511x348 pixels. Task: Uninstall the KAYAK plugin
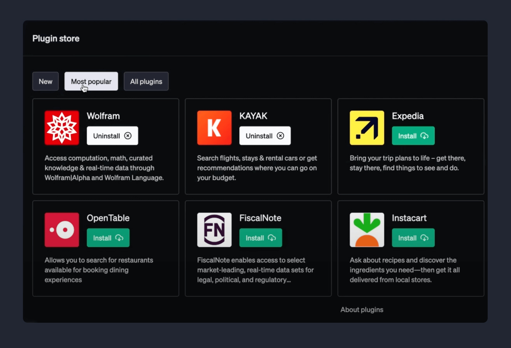265,136
